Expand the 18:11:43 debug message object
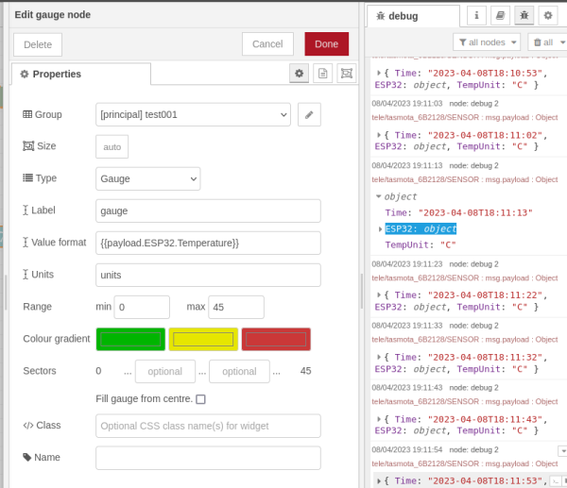The width and height of the screenshot is (567, 488). click(379, 419)
